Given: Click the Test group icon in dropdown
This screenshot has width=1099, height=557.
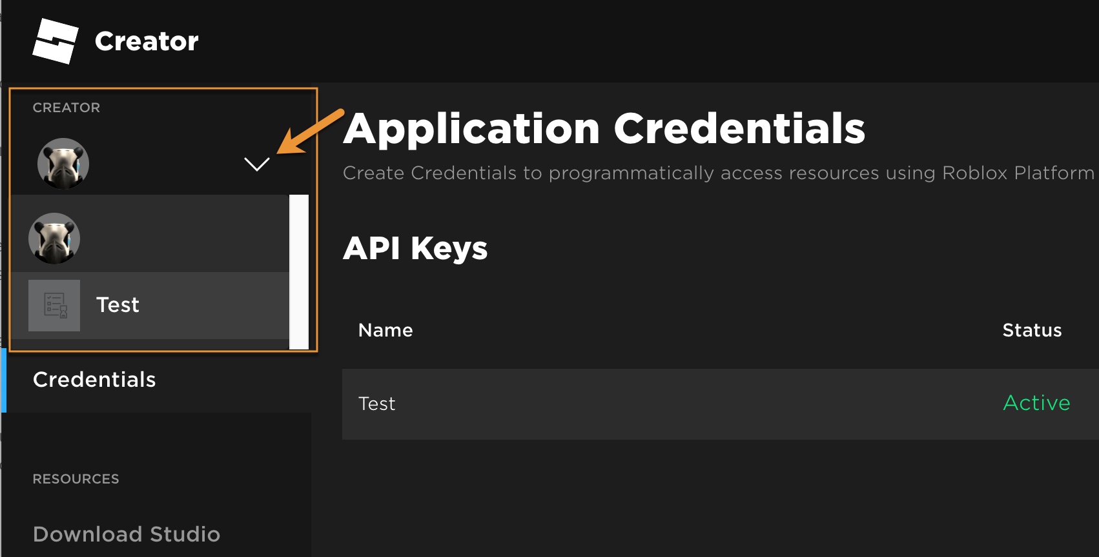Looking at the screenshot, I should point(54,306).
